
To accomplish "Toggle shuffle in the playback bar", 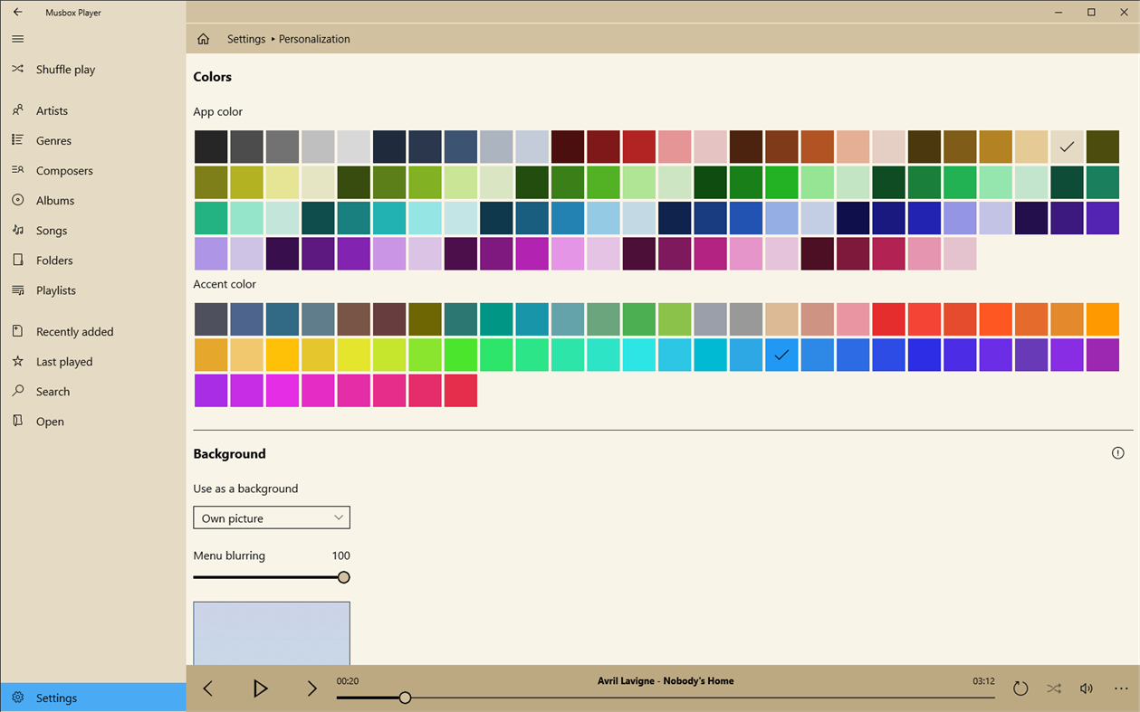I will (x=1053, y=688).
